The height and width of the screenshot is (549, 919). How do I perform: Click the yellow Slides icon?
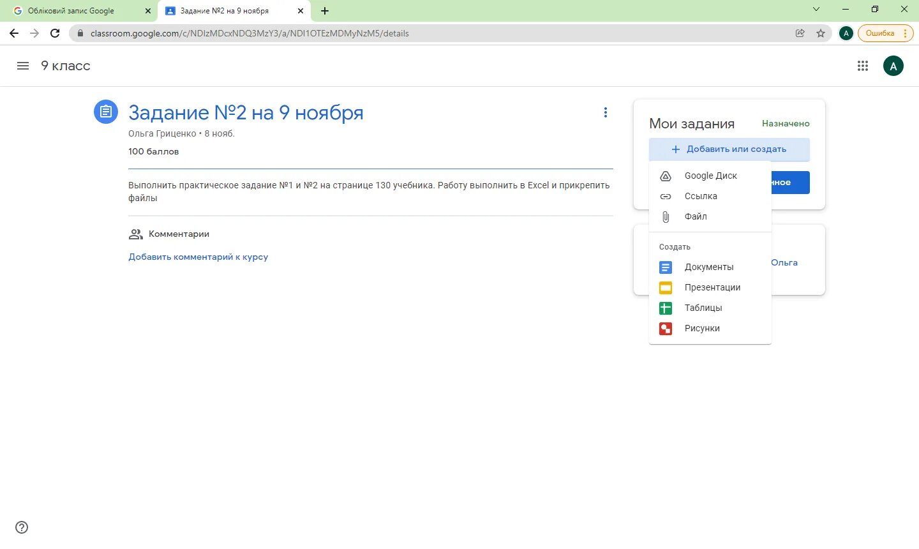666,288
